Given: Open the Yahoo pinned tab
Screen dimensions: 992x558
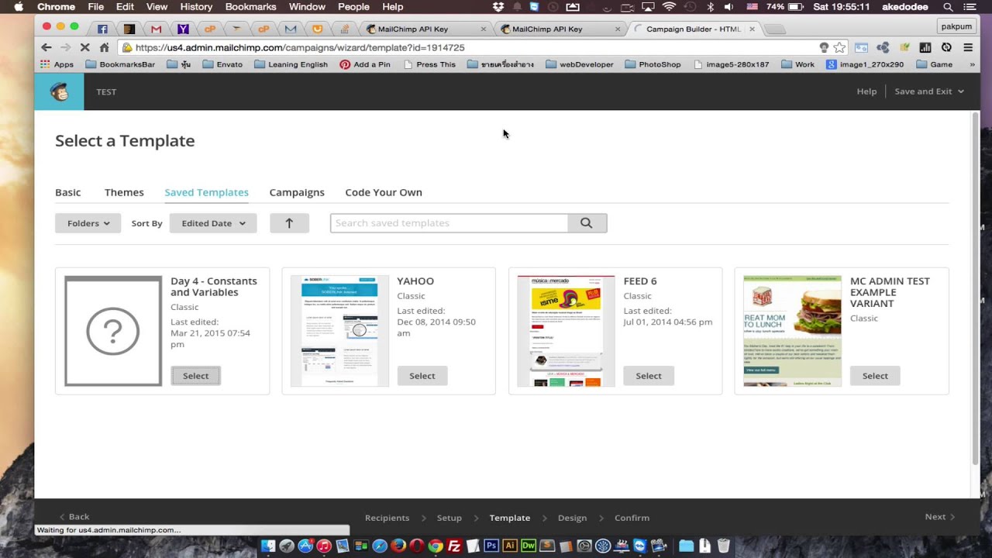Looking at the screenshot, I should (x=183, y=29).
